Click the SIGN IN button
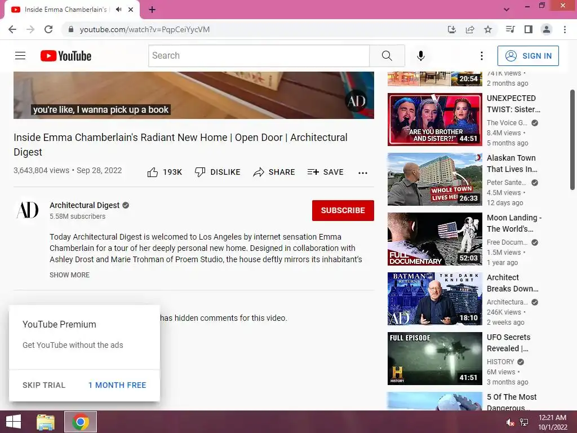The height and width of the screenshot is (433, 577). coord(528,56)
